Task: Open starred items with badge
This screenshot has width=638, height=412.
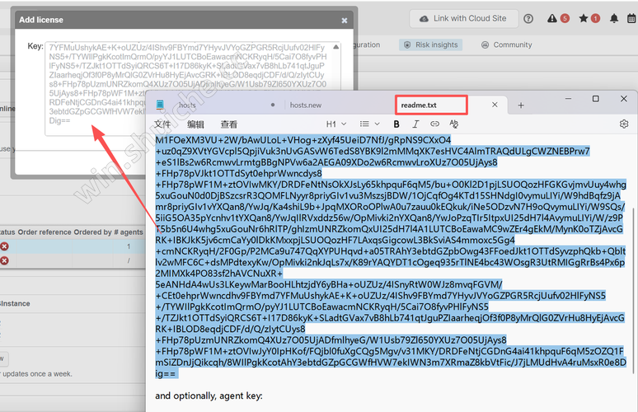Action: [x=589, y=18]
